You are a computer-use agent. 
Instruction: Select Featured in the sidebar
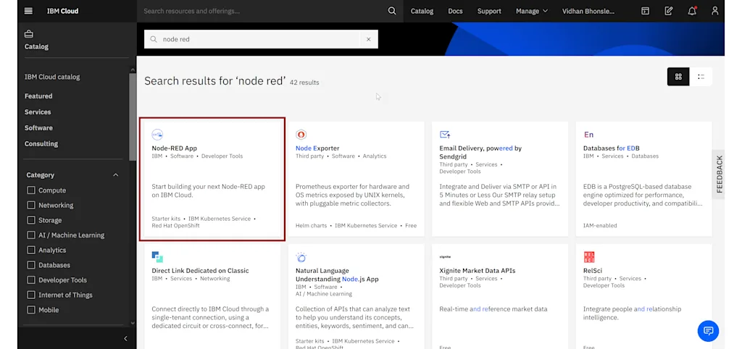[38, 96]
